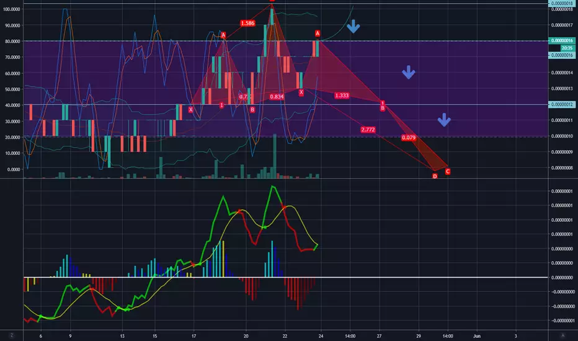This screenshot has width=578, height=341.
Task: Click the 60.0000 left scale value
Action: pos(12,73)
